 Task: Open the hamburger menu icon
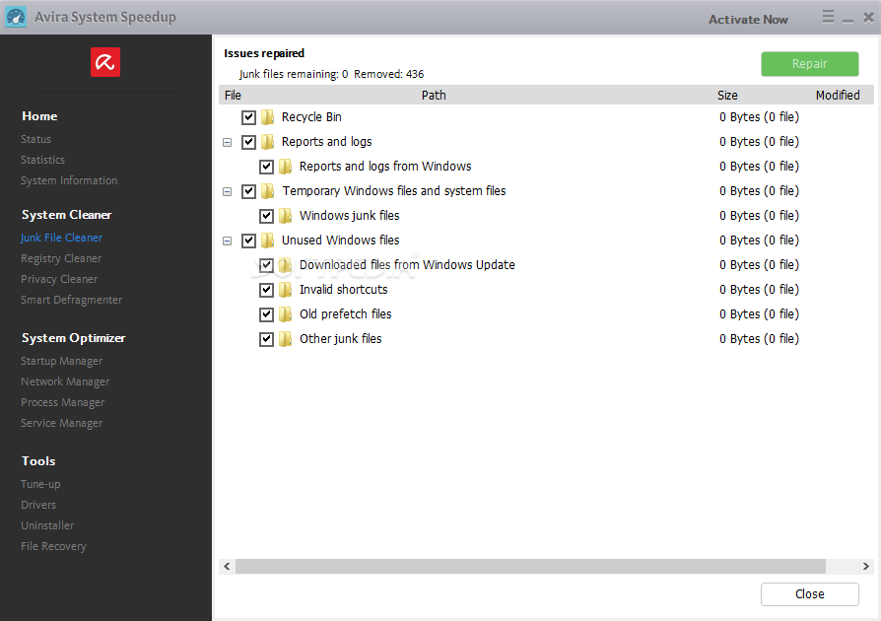(828, 17)
